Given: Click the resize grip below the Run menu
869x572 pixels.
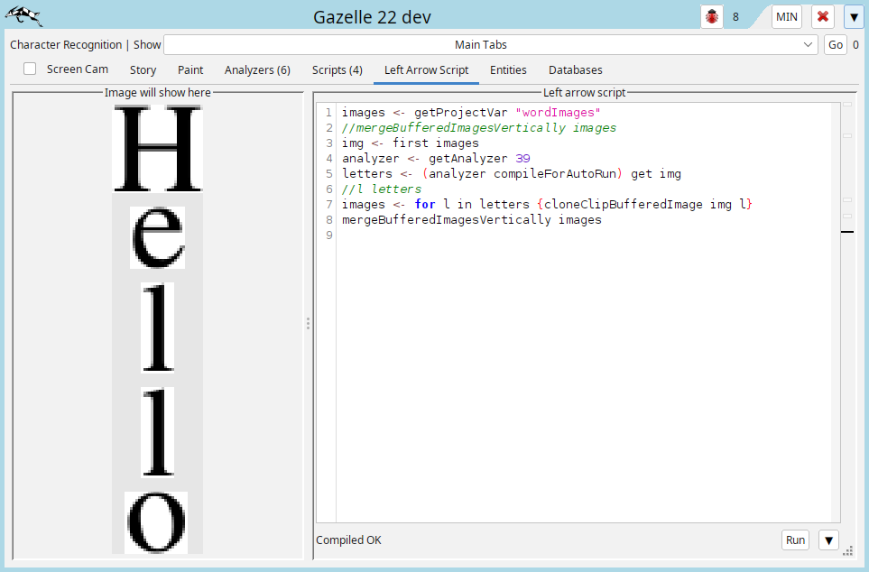Looking at the screenshot, I should pos(848,550).
